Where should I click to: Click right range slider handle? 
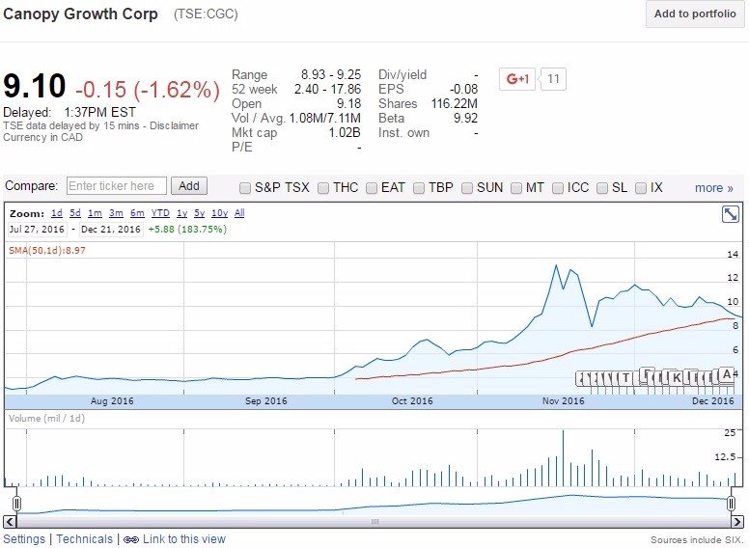click(732, 504)
